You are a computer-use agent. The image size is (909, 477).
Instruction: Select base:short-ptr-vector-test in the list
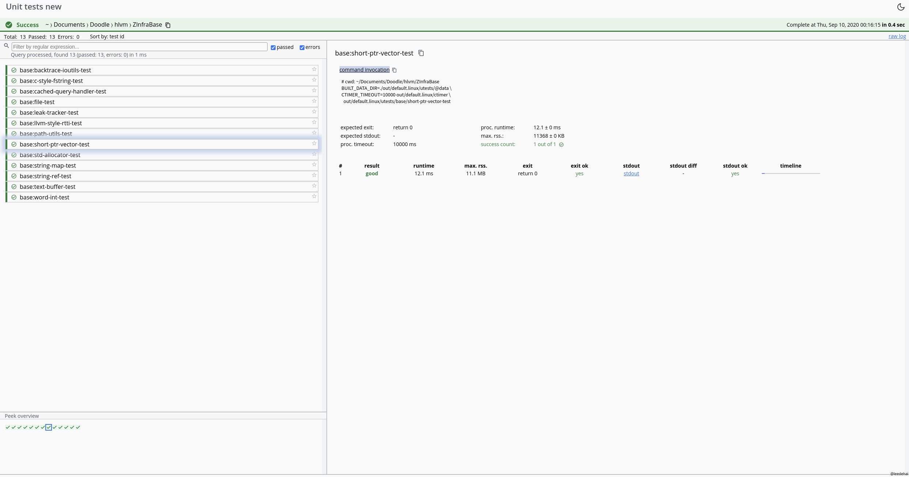point(162,144)
